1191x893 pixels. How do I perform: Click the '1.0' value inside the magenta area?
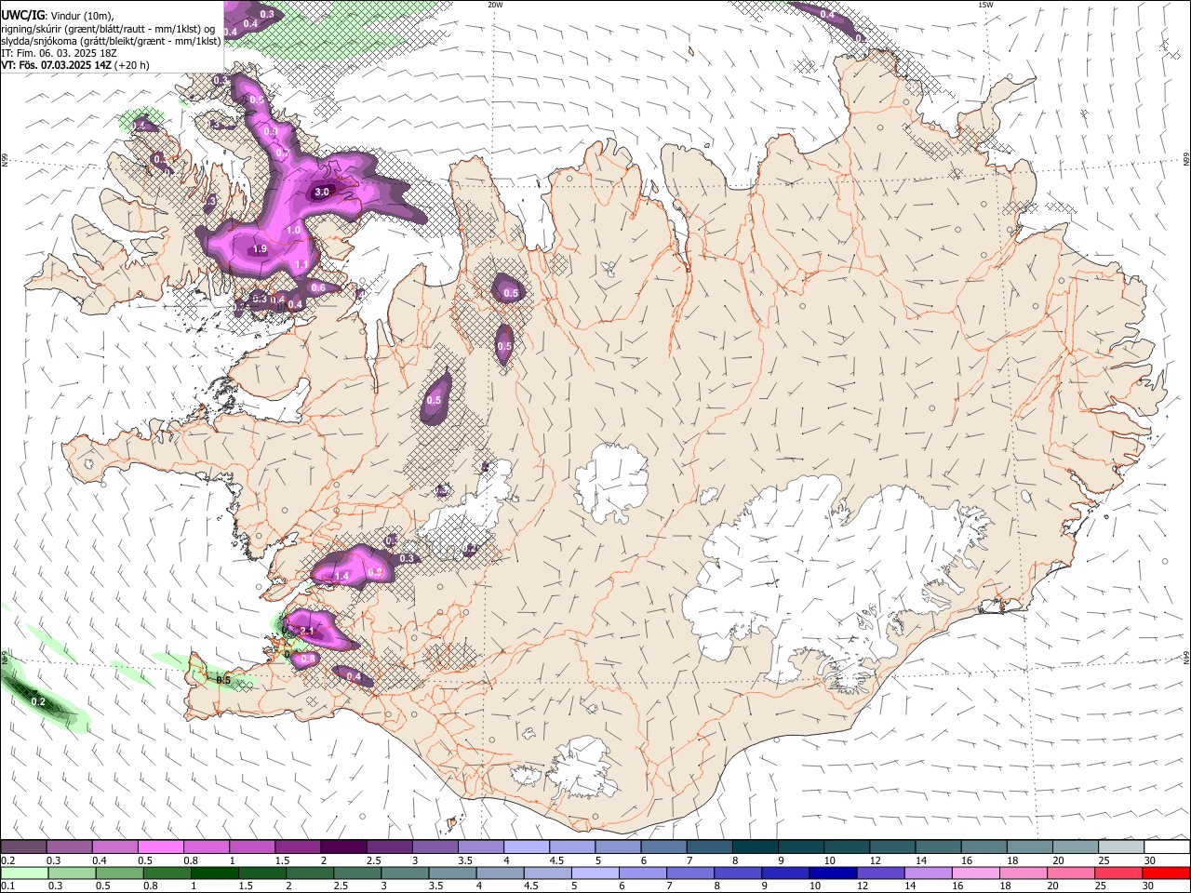293,230
